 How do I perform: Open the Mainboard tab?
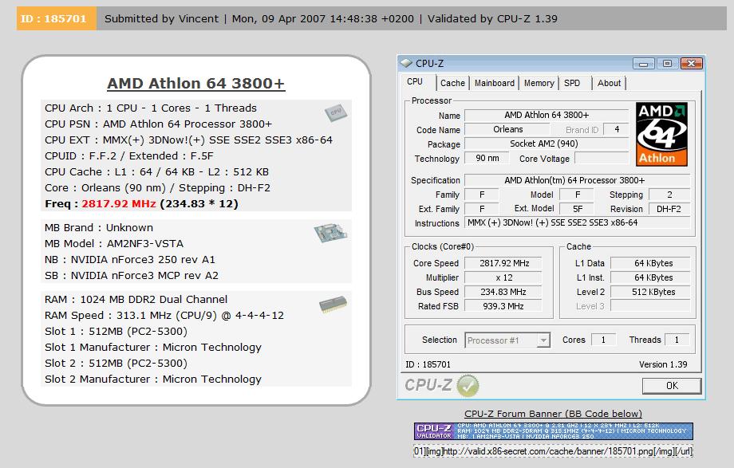495,83
